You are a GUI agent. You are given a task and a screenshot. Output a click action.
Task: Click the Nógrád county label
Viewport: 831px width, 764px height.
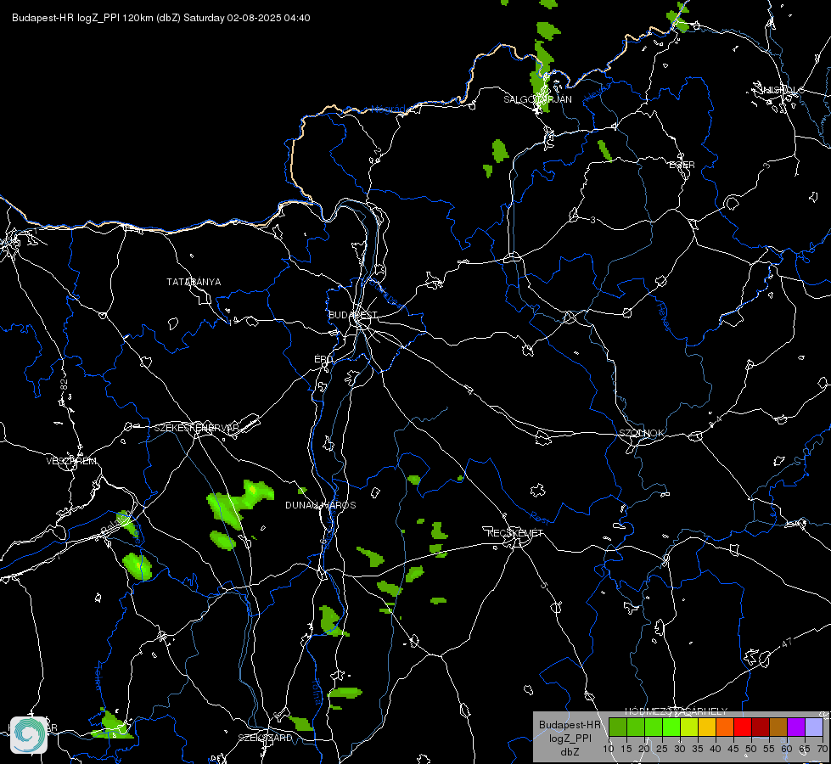pos(389,110)
